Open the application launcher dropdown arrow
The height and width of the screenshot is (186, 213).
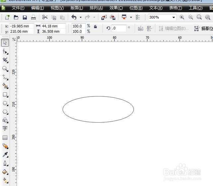(131, 17)
